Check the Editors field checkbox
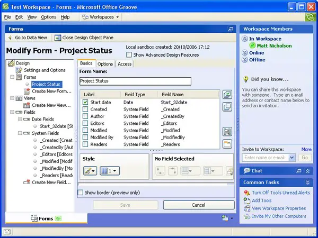This screenshot has height=238, width=318. coord(85,123)
